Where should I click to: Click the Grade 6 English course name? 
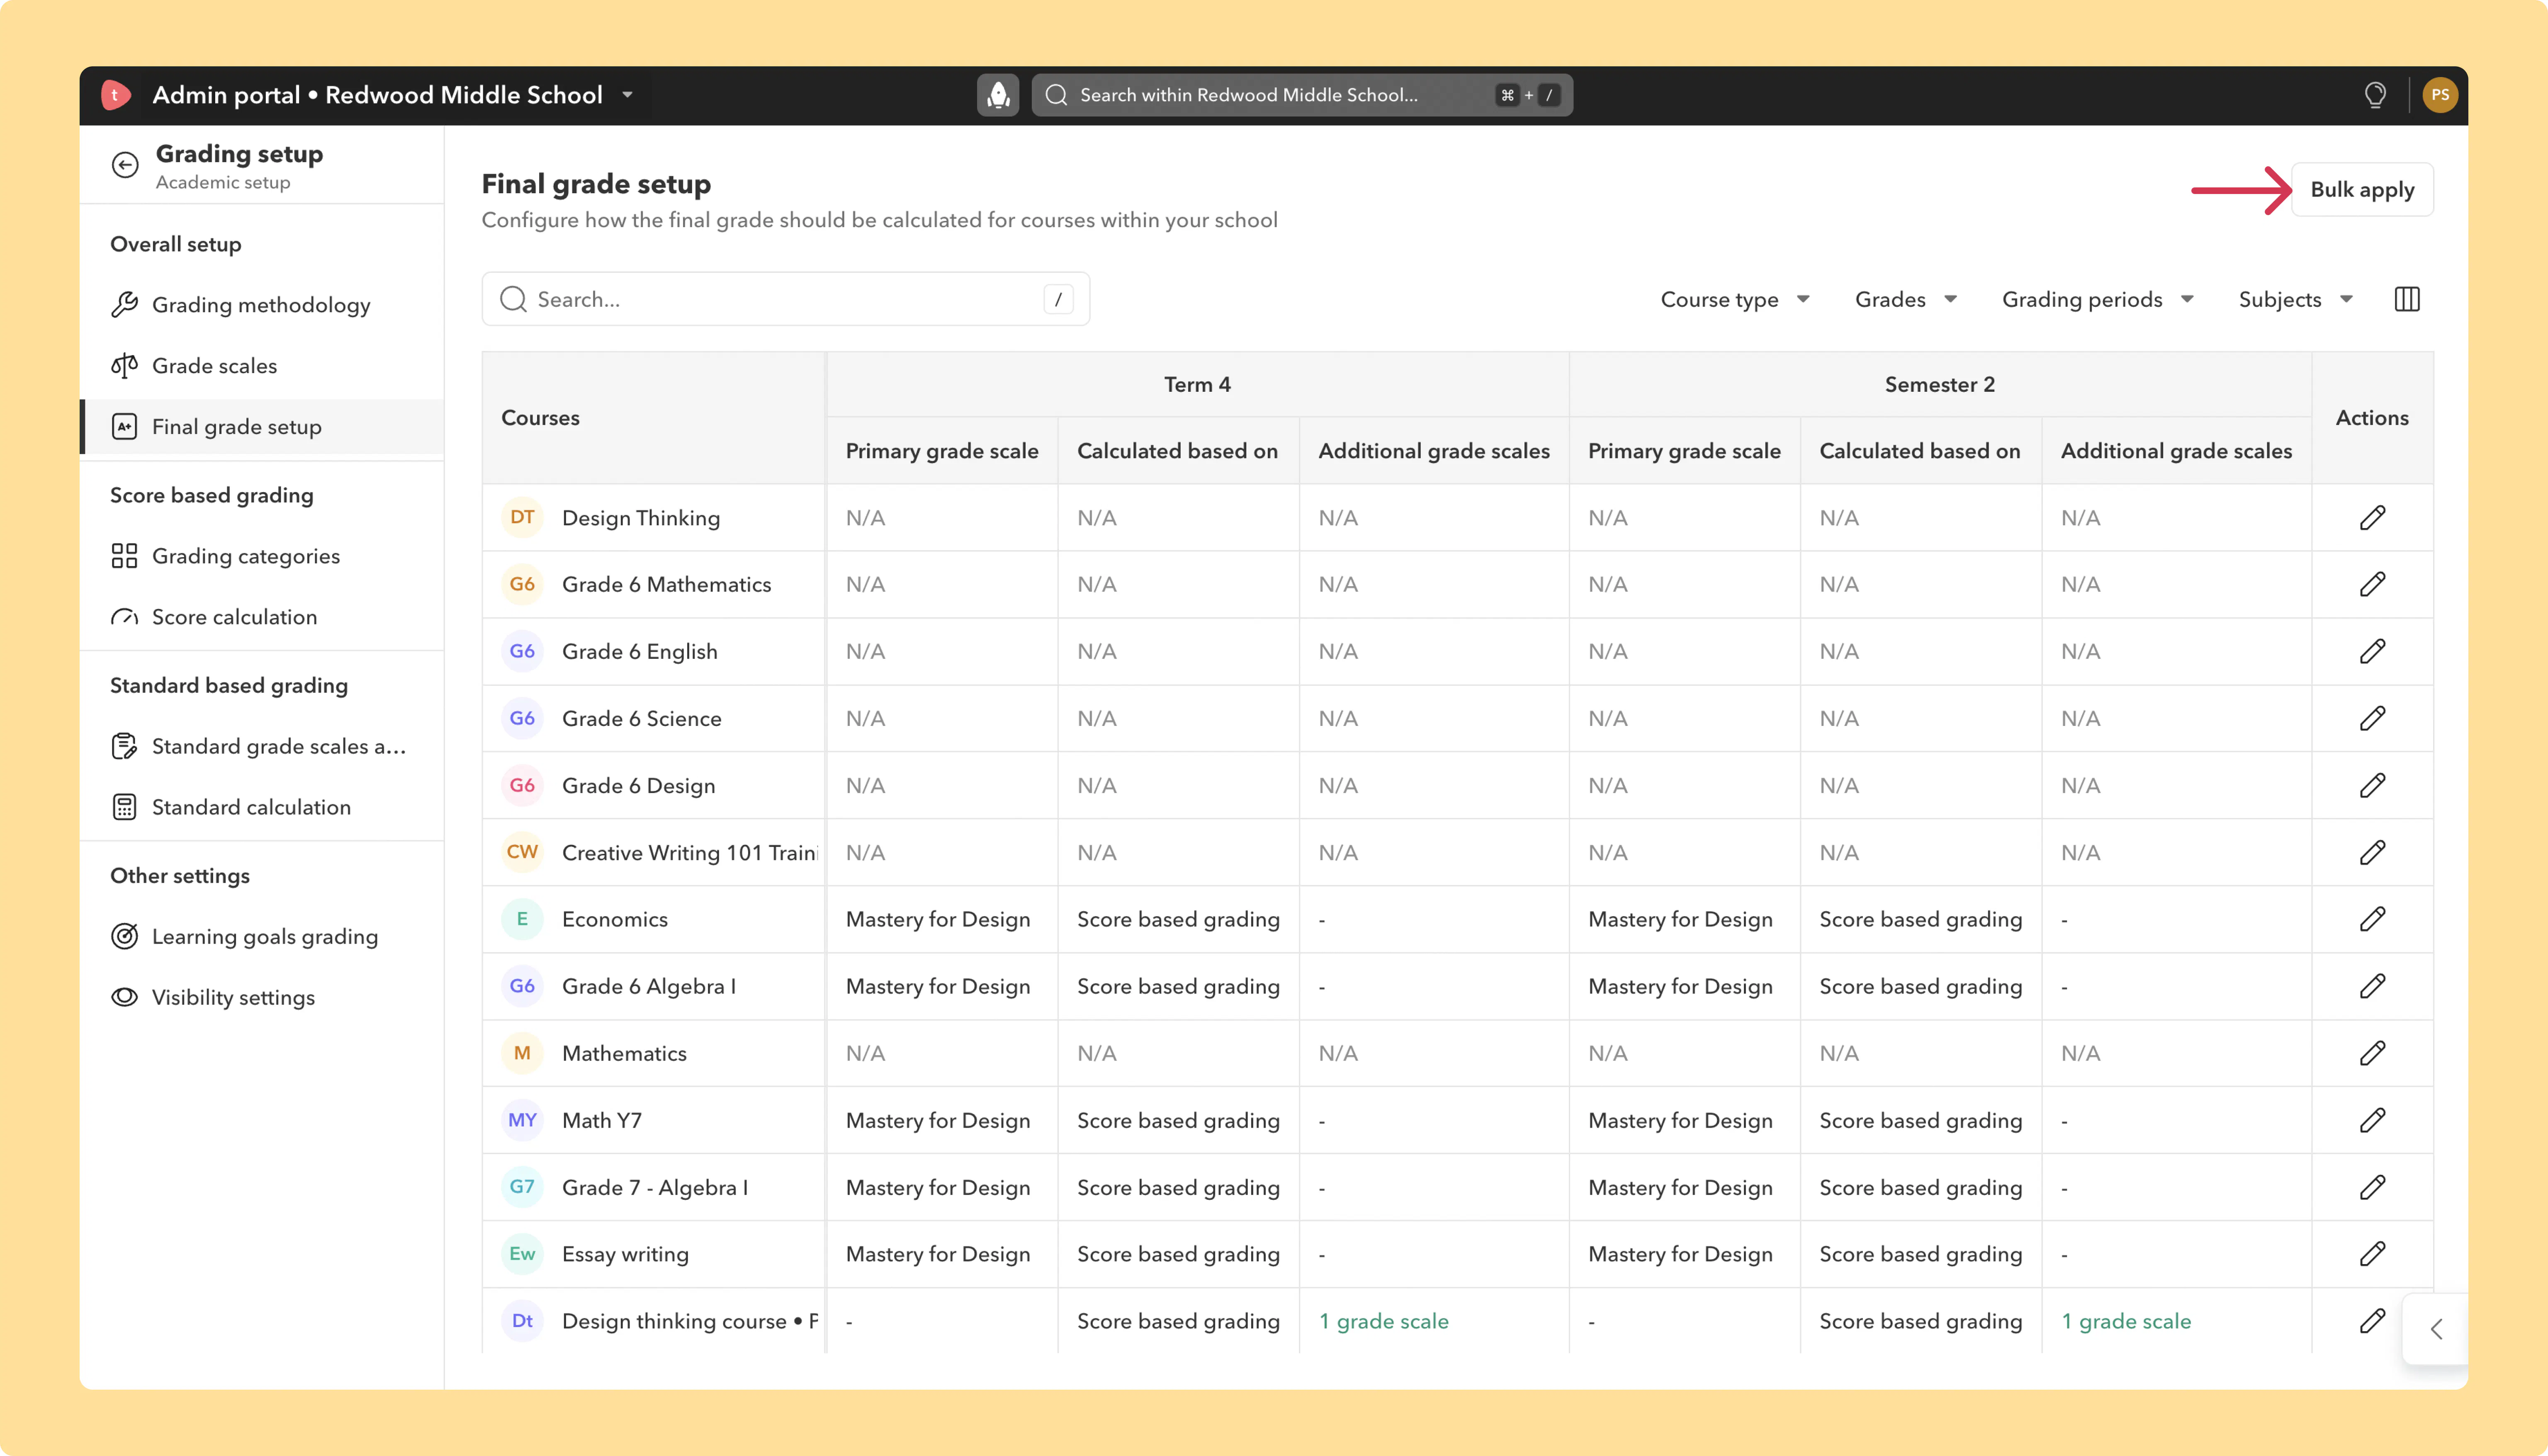point(640,651)
